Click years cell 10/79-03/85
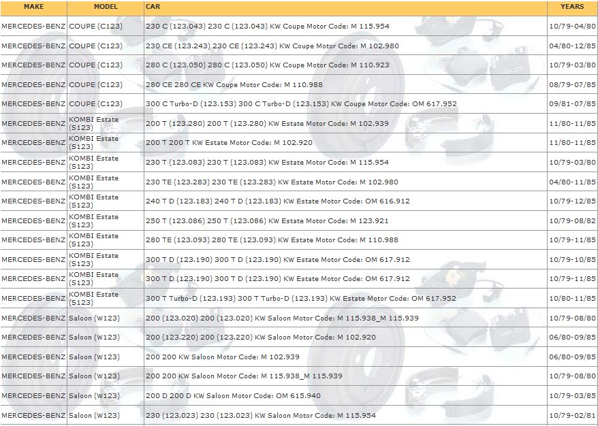 click(572, 396)
